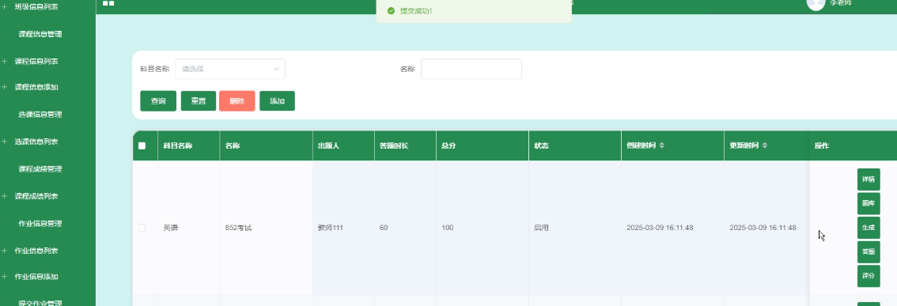Tick the checkbox for the 852考试 row

point(142,228)
